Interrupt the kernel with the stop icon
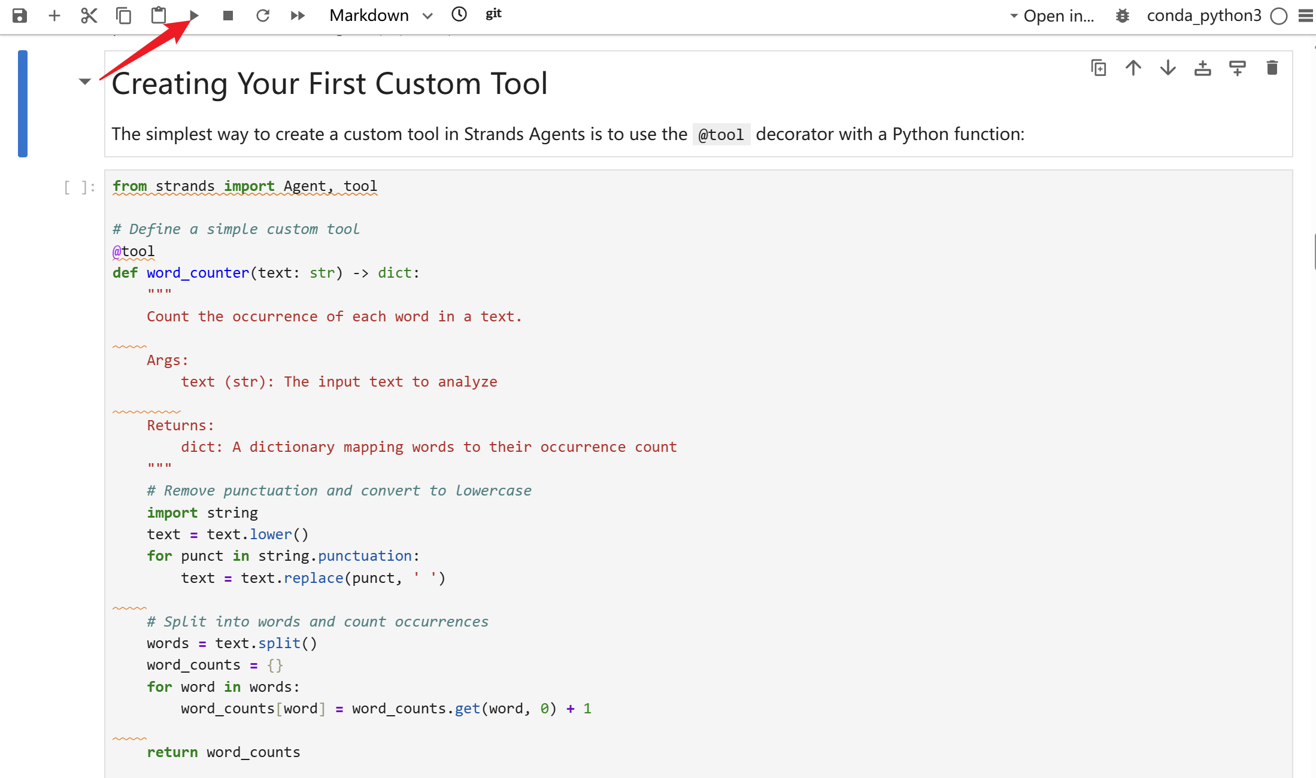This screenshot has width=1316, height=778. coord(228,16)
